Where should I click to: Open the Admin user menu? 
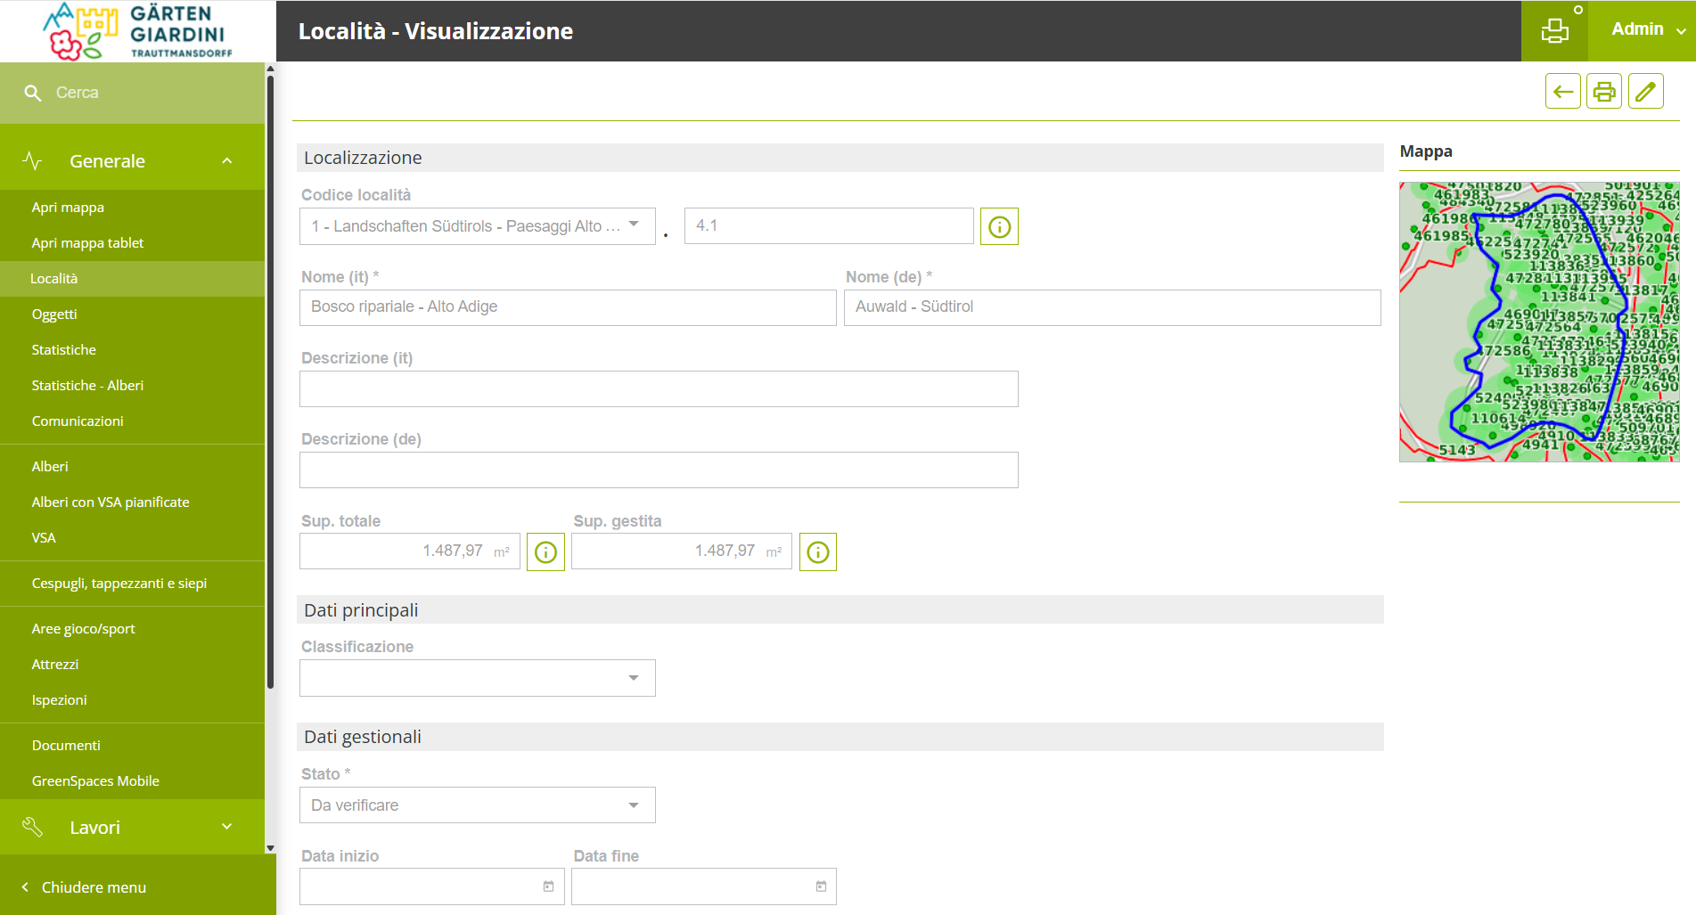point(1647,30)
